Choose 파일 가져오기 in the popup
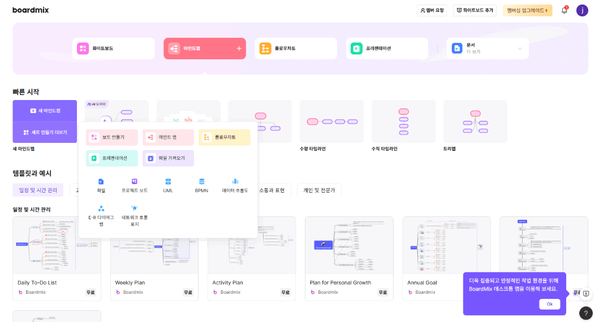Screen dimensions: 599x322 tap(168, 158)
